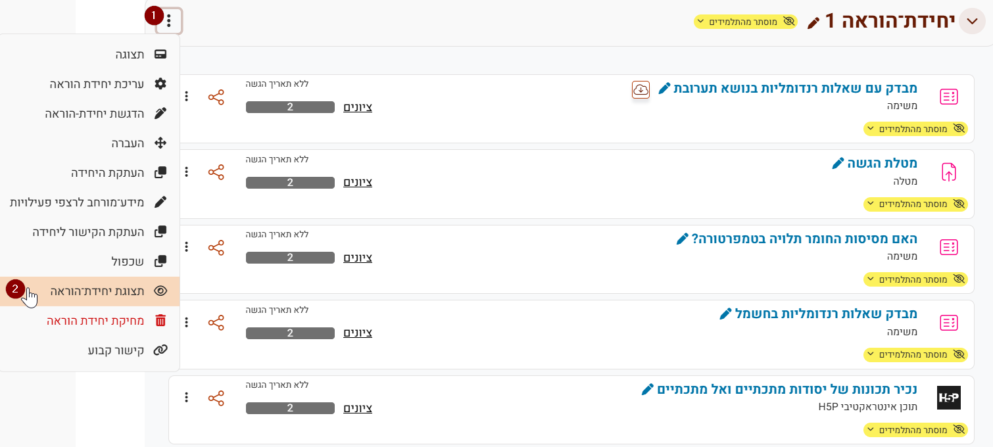
Task: Open מוסתר מהתלמידים dropdown next to unit title
Action: point(746,22)
